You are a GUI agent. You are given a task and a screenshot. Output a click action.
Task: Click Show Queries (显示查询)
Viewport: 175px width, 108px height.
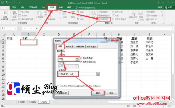pyautogui.click(x=24, y=12)
